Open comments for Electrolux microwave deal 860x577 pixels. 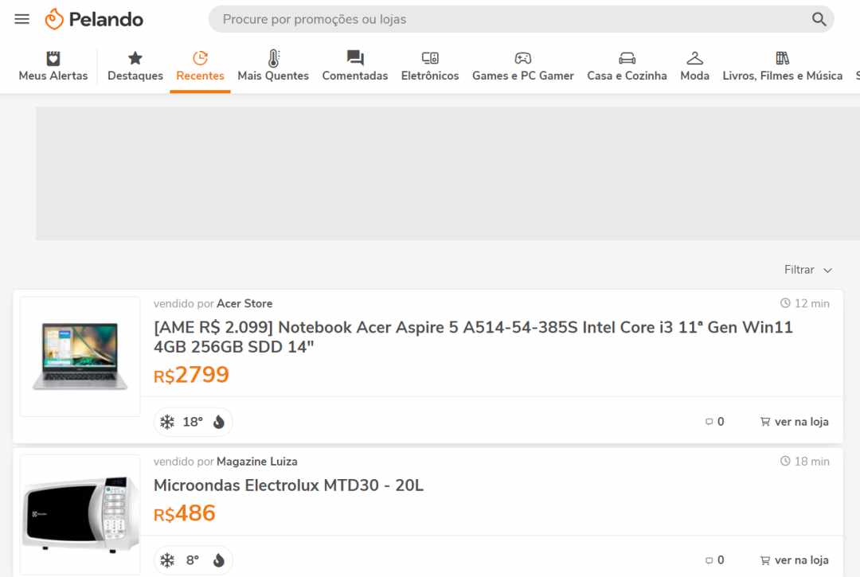coord(714,560)
